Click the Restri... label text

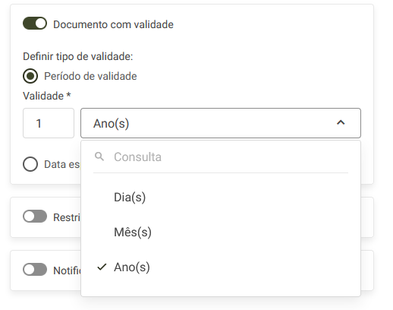pyautogui.click(x=67, y=217)
